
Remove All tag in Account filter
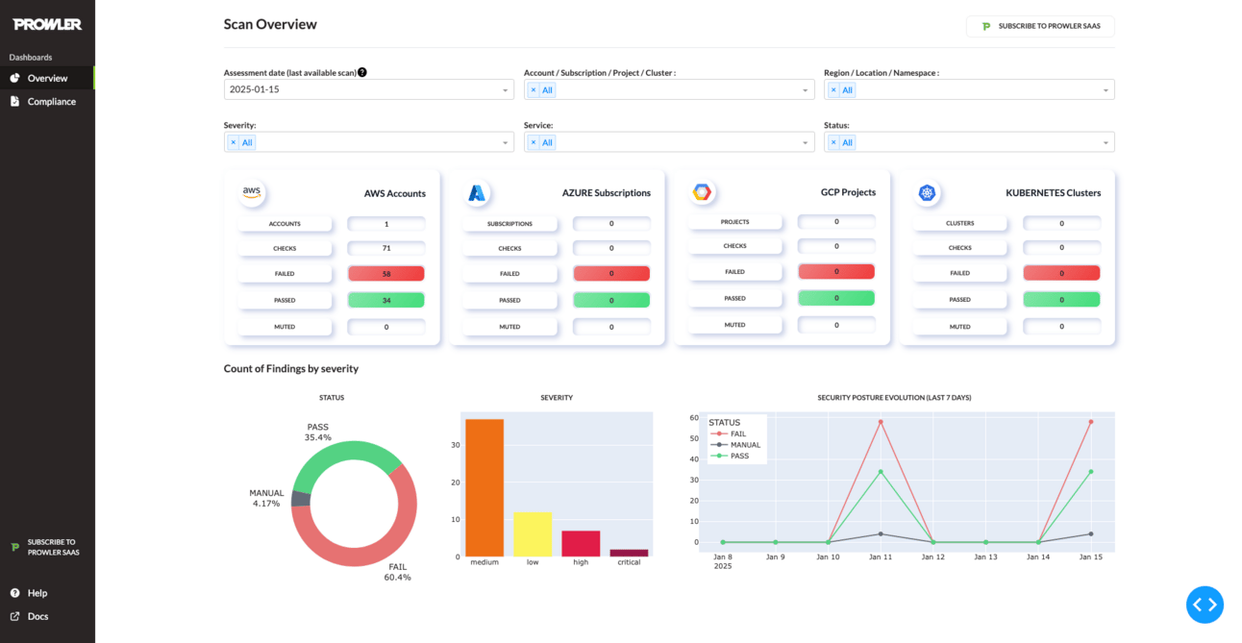coord(534,89)
